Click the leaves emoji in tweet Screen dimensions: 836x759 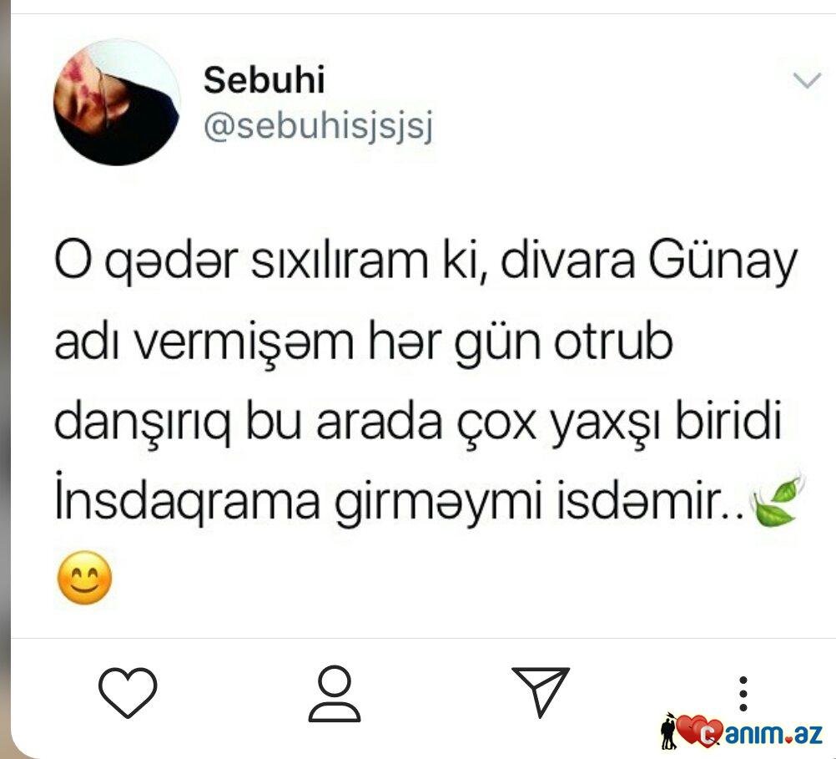pyautogui.click(x=776, y=499)
